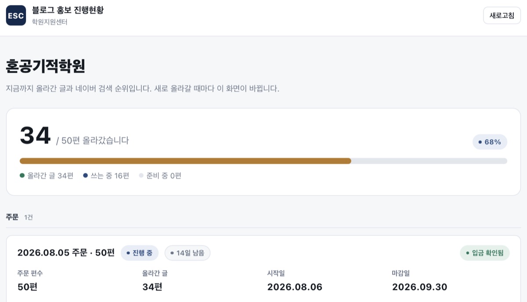The image size is (527, 302).
Task: Click the 마감일 2026.09.30 value
Action: (x=419, y=287)
